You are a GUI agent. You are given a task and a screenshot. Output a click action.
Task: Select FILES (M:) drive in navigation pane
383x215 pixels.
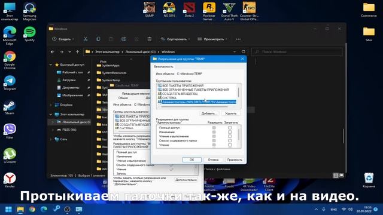point(69,130)
